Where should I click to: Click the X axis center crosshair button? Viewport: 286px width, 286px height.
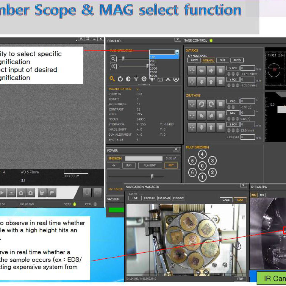point(192,70)
